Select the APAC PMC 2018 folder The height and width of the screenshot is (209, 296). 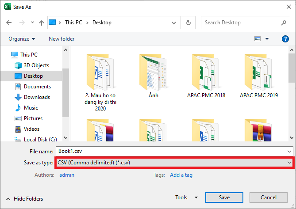point(206,76)
